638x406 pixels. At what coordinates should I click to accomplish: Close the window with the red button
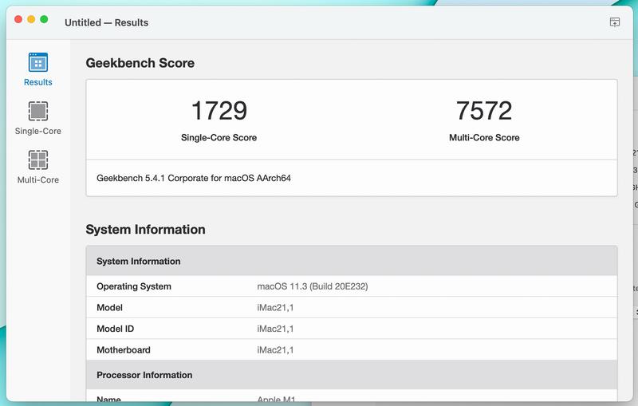click(x=18, y=19)
